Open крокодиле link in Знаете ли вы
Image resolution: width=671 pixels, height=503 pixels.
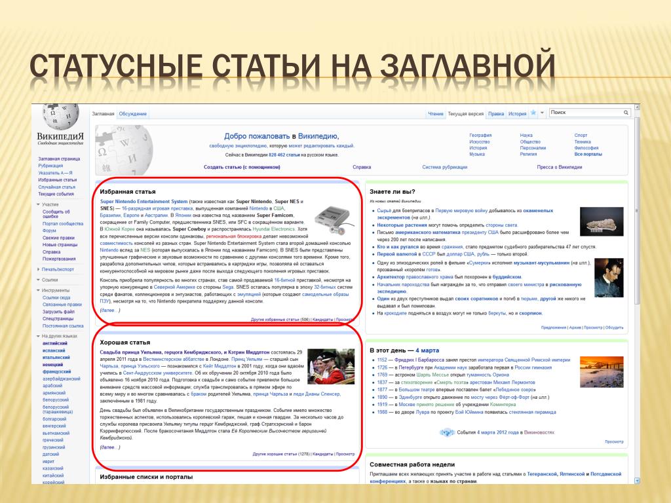click(395, 314)
